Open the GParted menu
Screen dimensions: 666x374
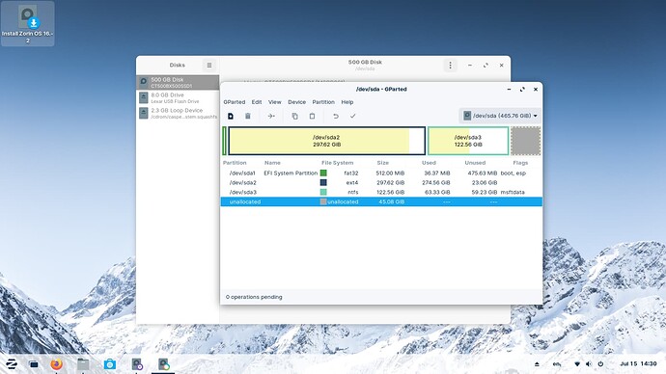click(234, 102)
